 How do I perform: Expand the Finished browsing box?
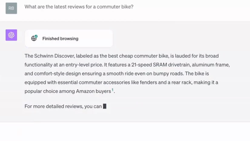point(68,38)
